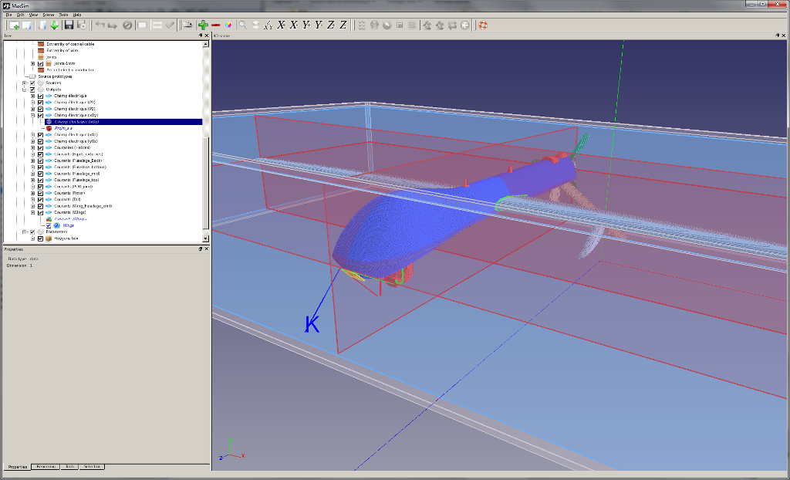Collapse the Parameters tree node

pyautogui.click(x=24, y=232)
